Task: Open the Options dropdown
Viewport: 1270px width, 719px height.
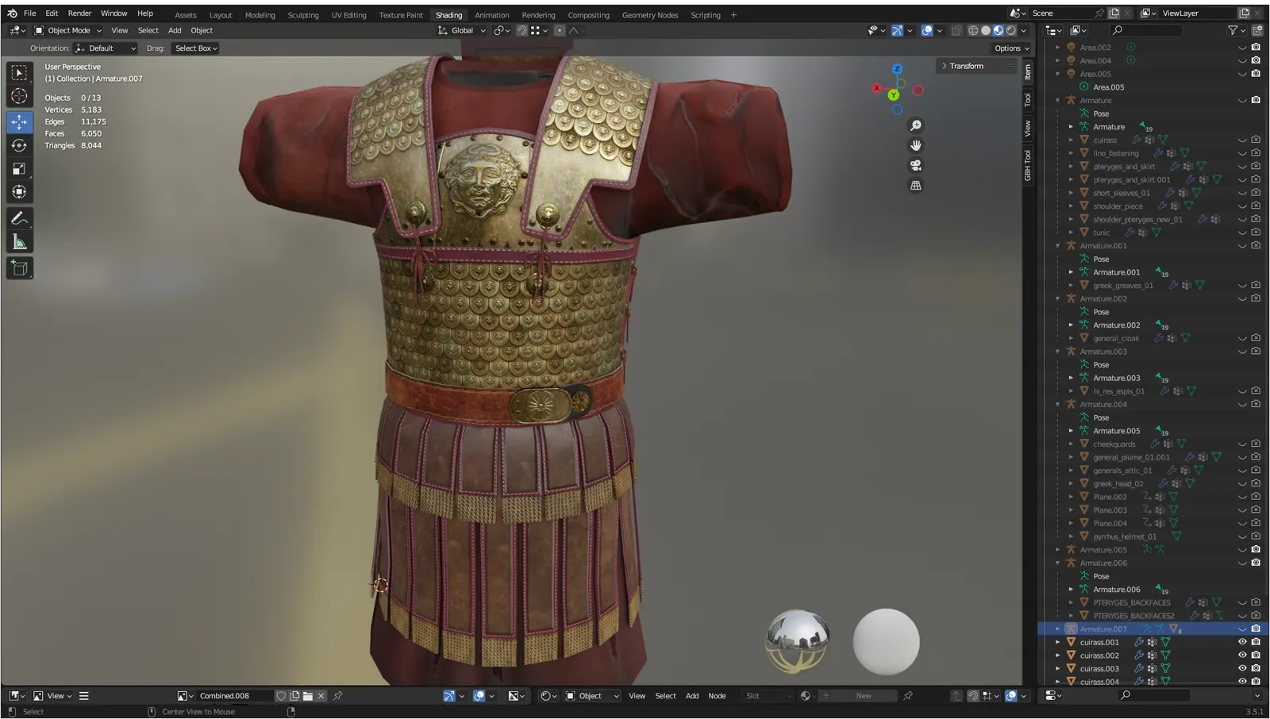Action: click(x=1011, y=48)
